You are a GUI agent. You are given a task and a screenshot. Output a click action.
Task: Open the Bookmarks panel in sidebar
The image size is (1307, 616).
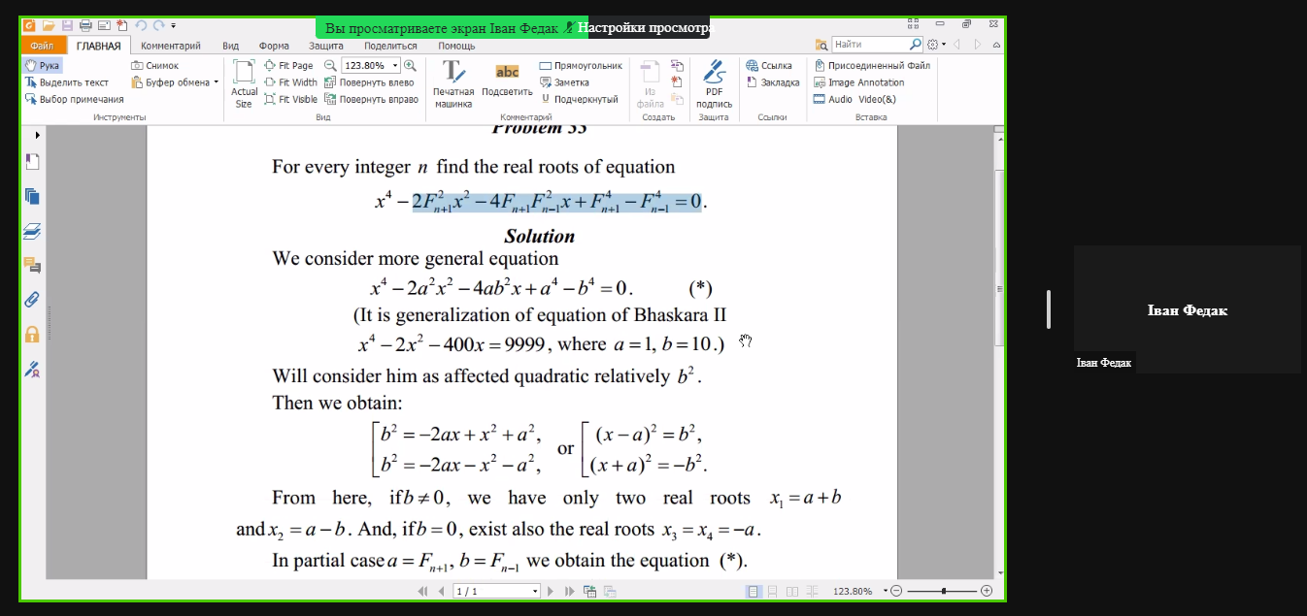(32, 161)
